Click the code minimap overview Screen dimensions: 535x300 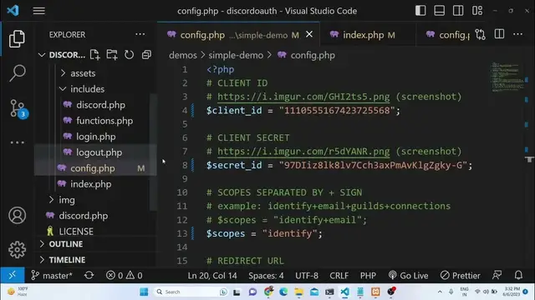[x=507, y=77]
